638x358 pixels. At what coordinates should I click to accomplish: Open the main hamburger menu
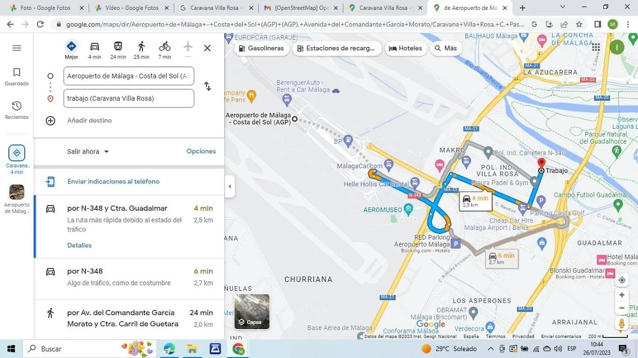pyautogui.click(x=17, y=48)
